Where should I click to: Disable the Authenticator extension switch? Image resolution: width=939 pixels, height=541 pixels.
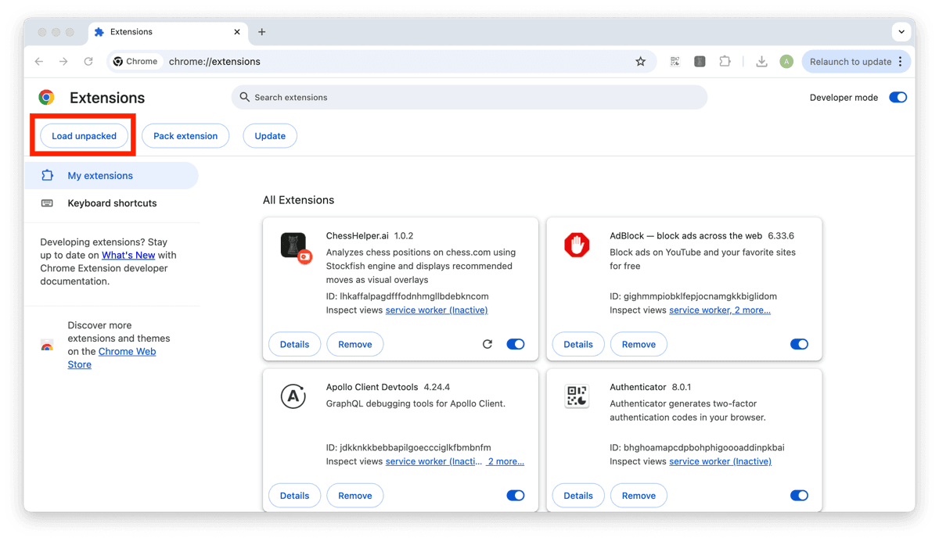click(x=799, y=496)
